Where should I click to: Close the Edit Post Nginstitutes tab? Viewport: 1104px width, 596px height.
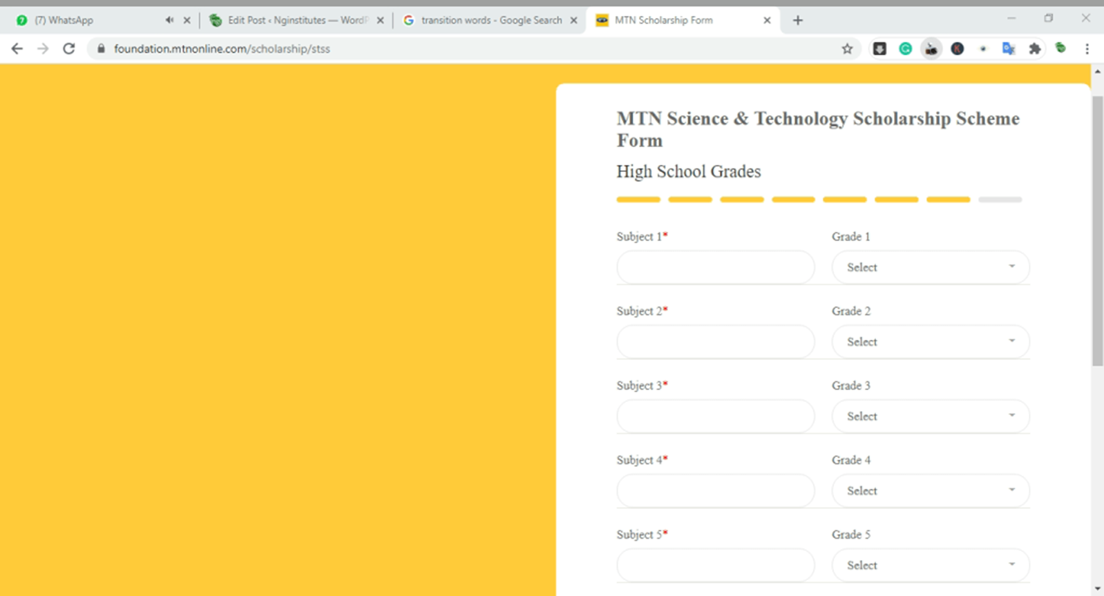coord(380,20)
